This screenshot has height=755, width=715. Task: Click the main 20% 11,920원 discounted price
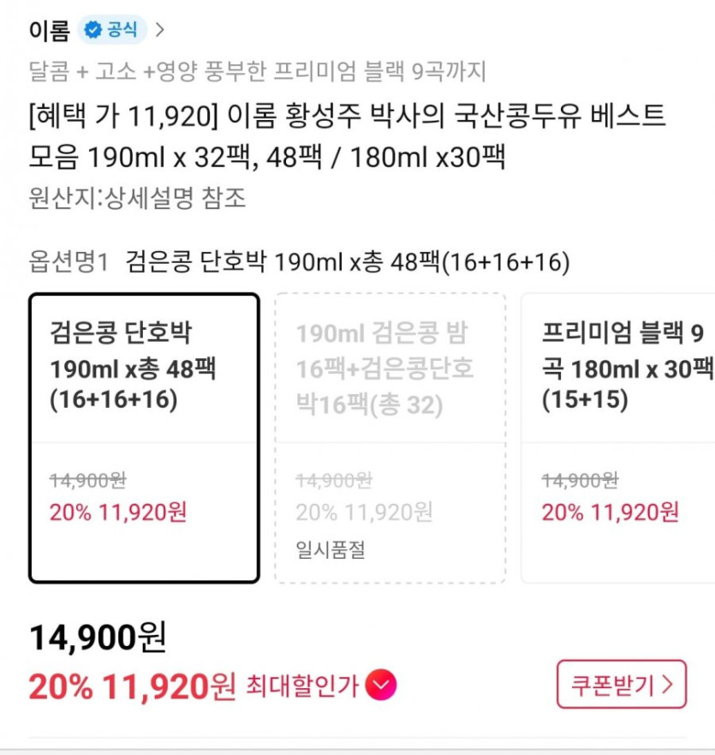tap(132, 686)
